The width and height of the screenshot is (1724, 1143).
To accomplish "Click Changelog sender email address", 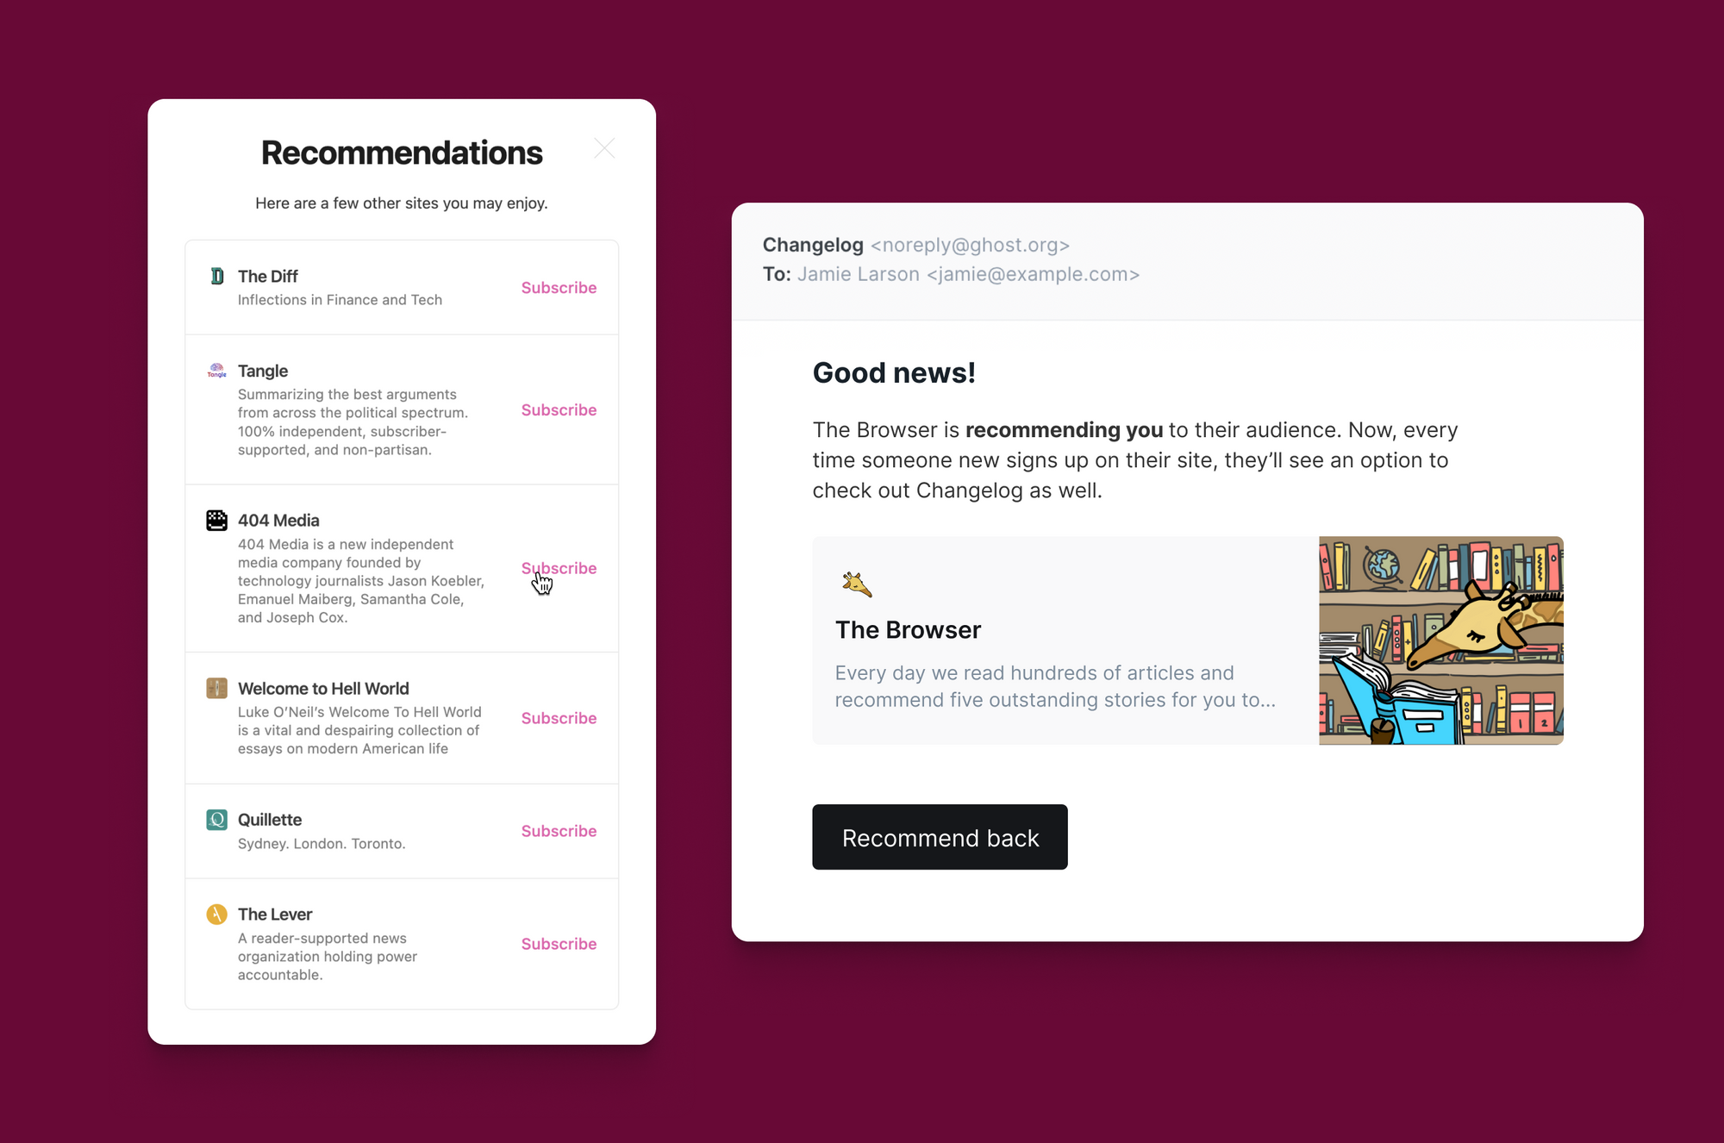I will point(971,245).
